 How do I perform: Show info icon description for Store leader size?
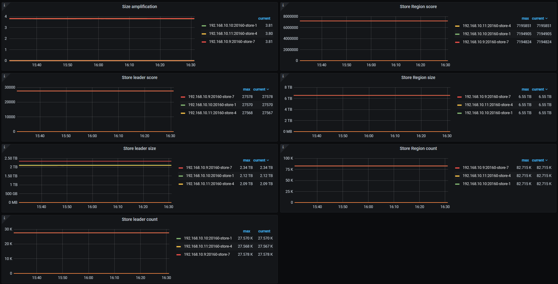4,147
